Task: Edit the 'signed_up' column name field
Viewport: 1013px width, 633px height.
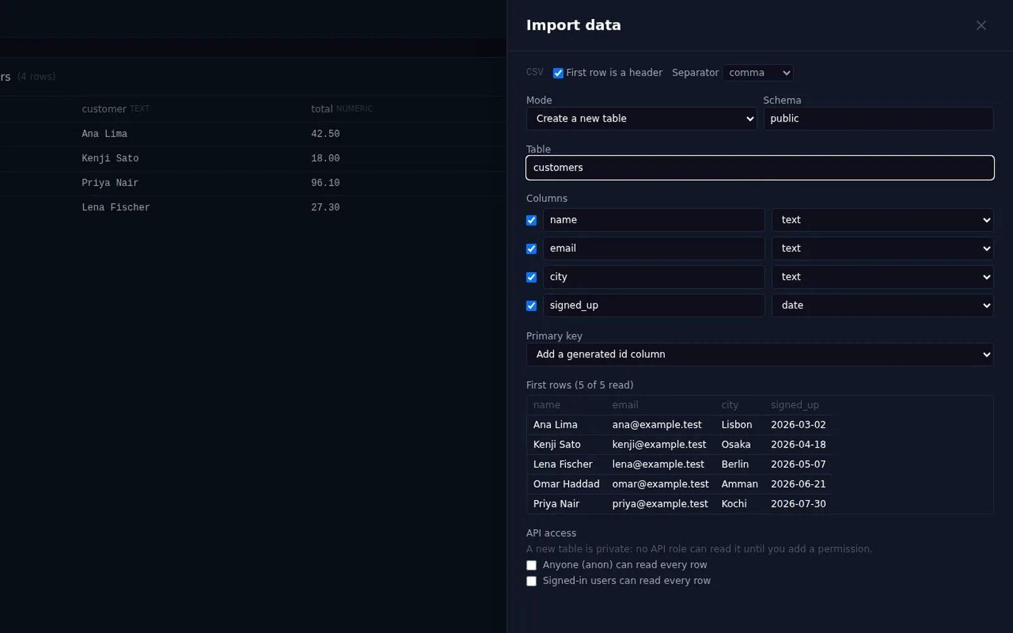Action: (653, 305)
